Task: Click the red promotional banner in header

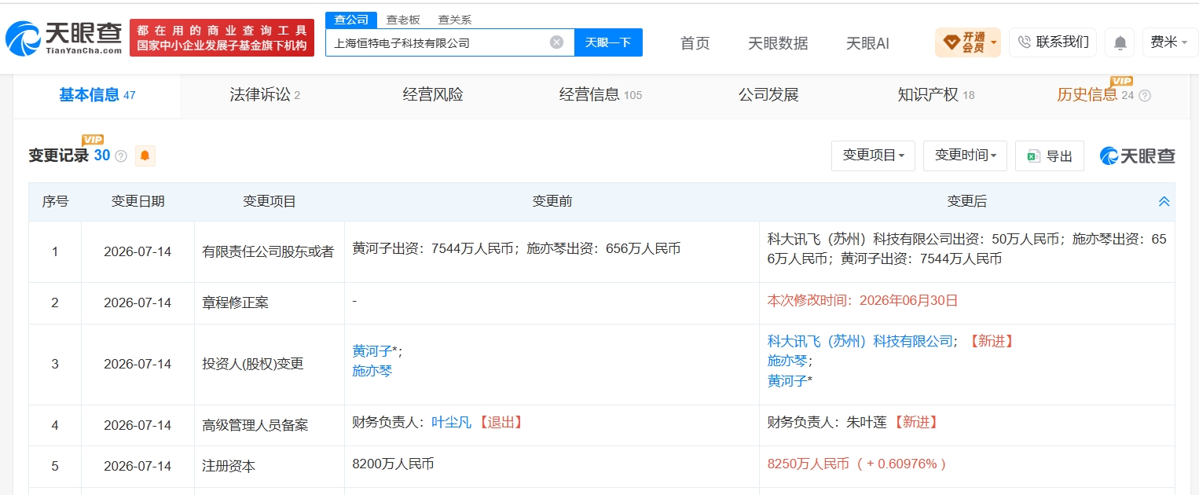Action: click(x=222, y=38)
